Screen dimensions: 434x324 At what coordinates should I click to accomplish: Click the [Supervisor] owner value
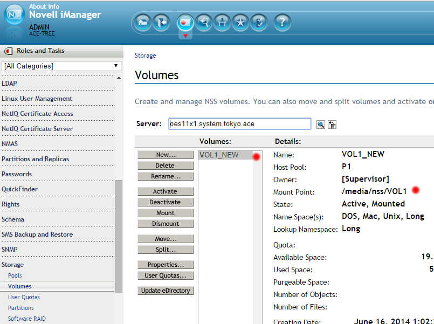[366, 179]
